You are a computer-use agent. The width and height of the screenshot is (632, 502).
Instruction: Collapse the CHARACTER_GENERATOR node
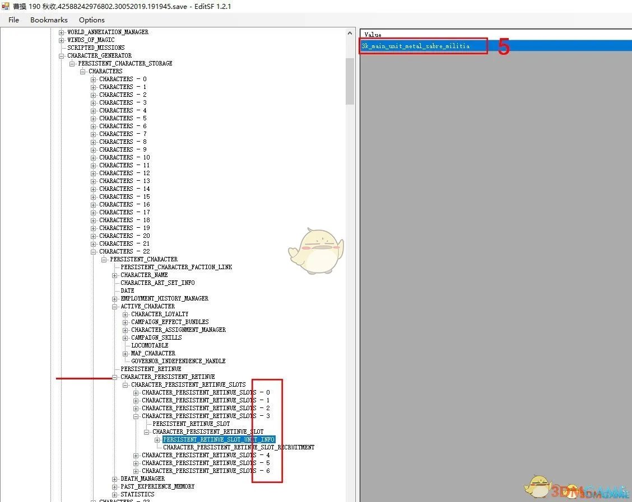pos(62,55)
